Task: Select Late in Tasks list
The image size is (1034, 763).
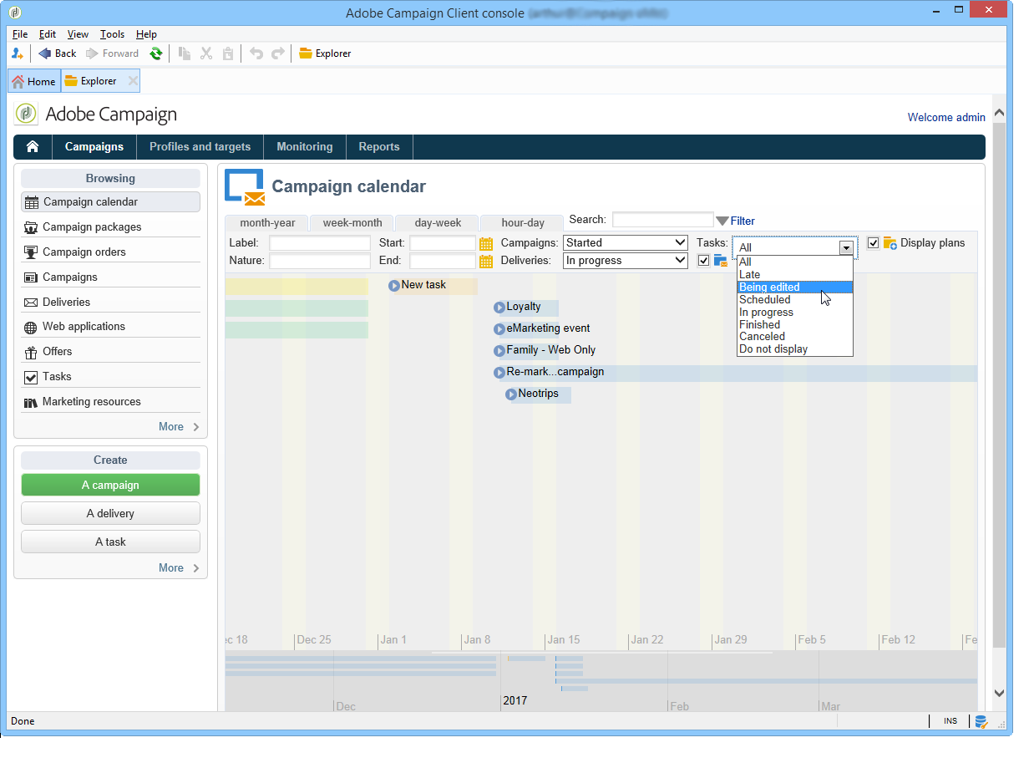Action: pyautogui.click(x=794, y=274)
